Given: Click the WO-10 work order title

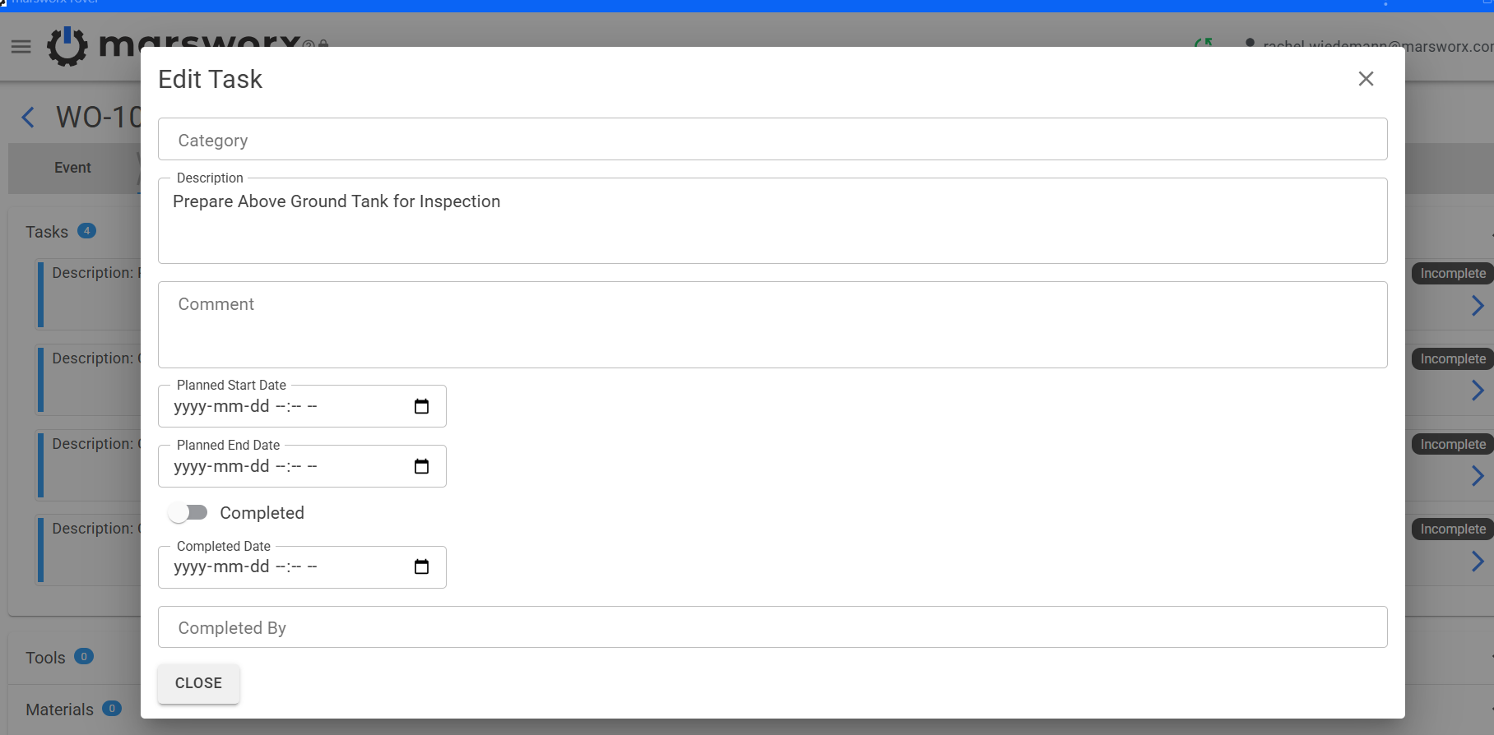Looking at the screenshot, I should coord(98,118).
